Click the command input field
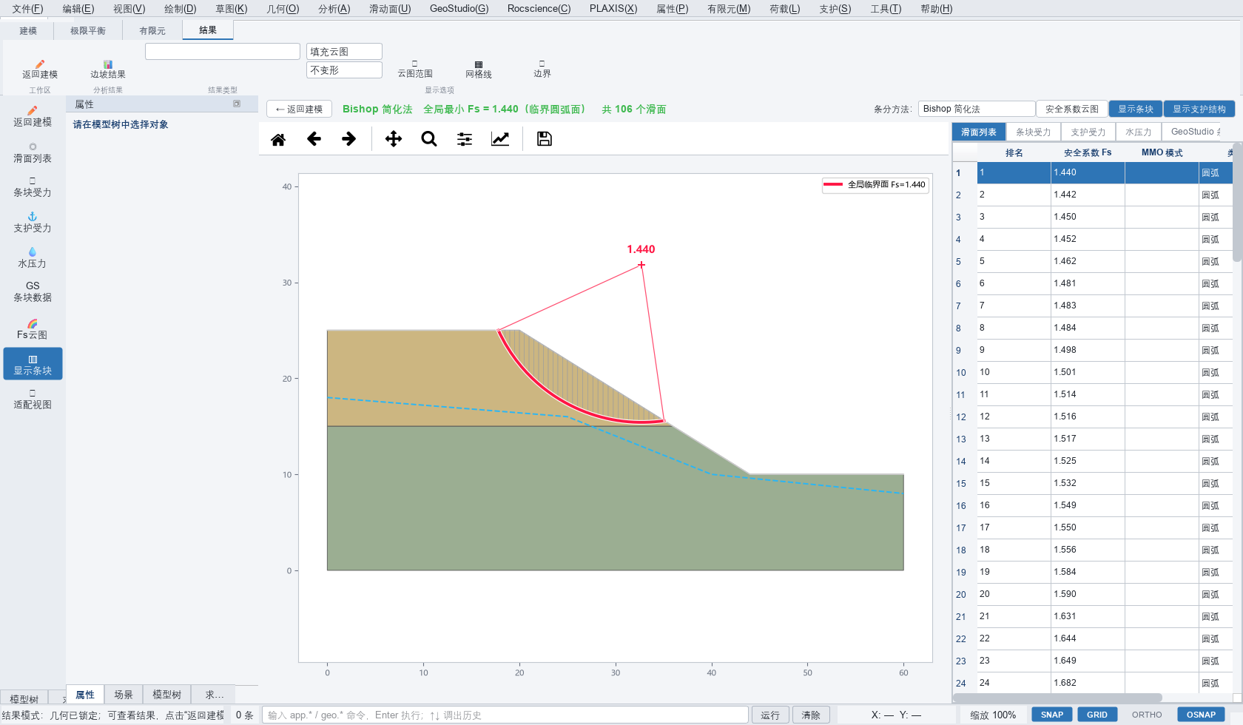Image resolution: width=1243 pixels, height=725 pixels. pyautogui.click(x=505, y=715)
